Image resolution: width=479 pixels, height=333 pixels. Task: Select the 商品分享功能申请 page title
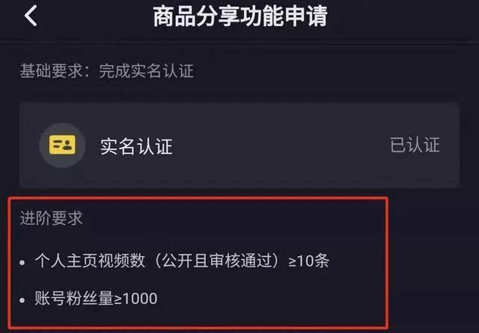coord(240,16)
